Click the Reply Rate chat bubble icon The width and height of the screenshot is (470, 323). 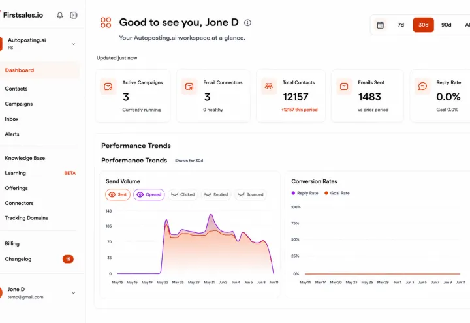pyautogui.click(x=422, y=86)
